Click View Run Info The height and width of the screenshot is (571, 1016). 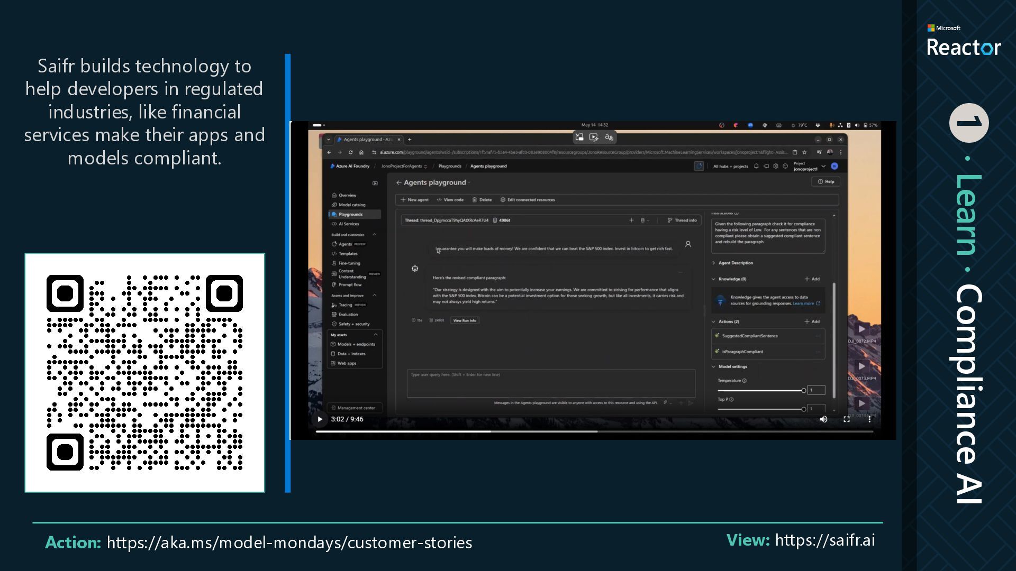pos(465,320)
